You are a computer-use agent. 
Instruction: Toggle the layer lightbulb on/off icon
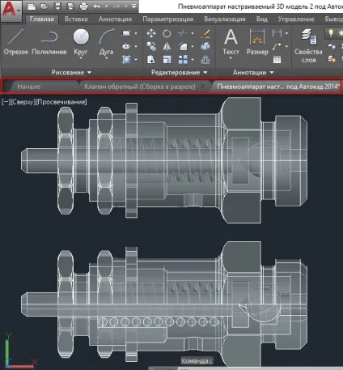tap(331, 33)
